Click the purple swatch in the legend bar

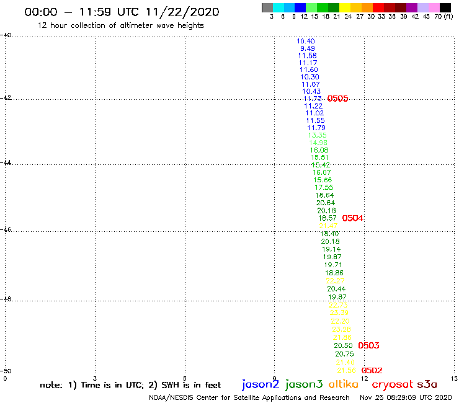[412, 7]
